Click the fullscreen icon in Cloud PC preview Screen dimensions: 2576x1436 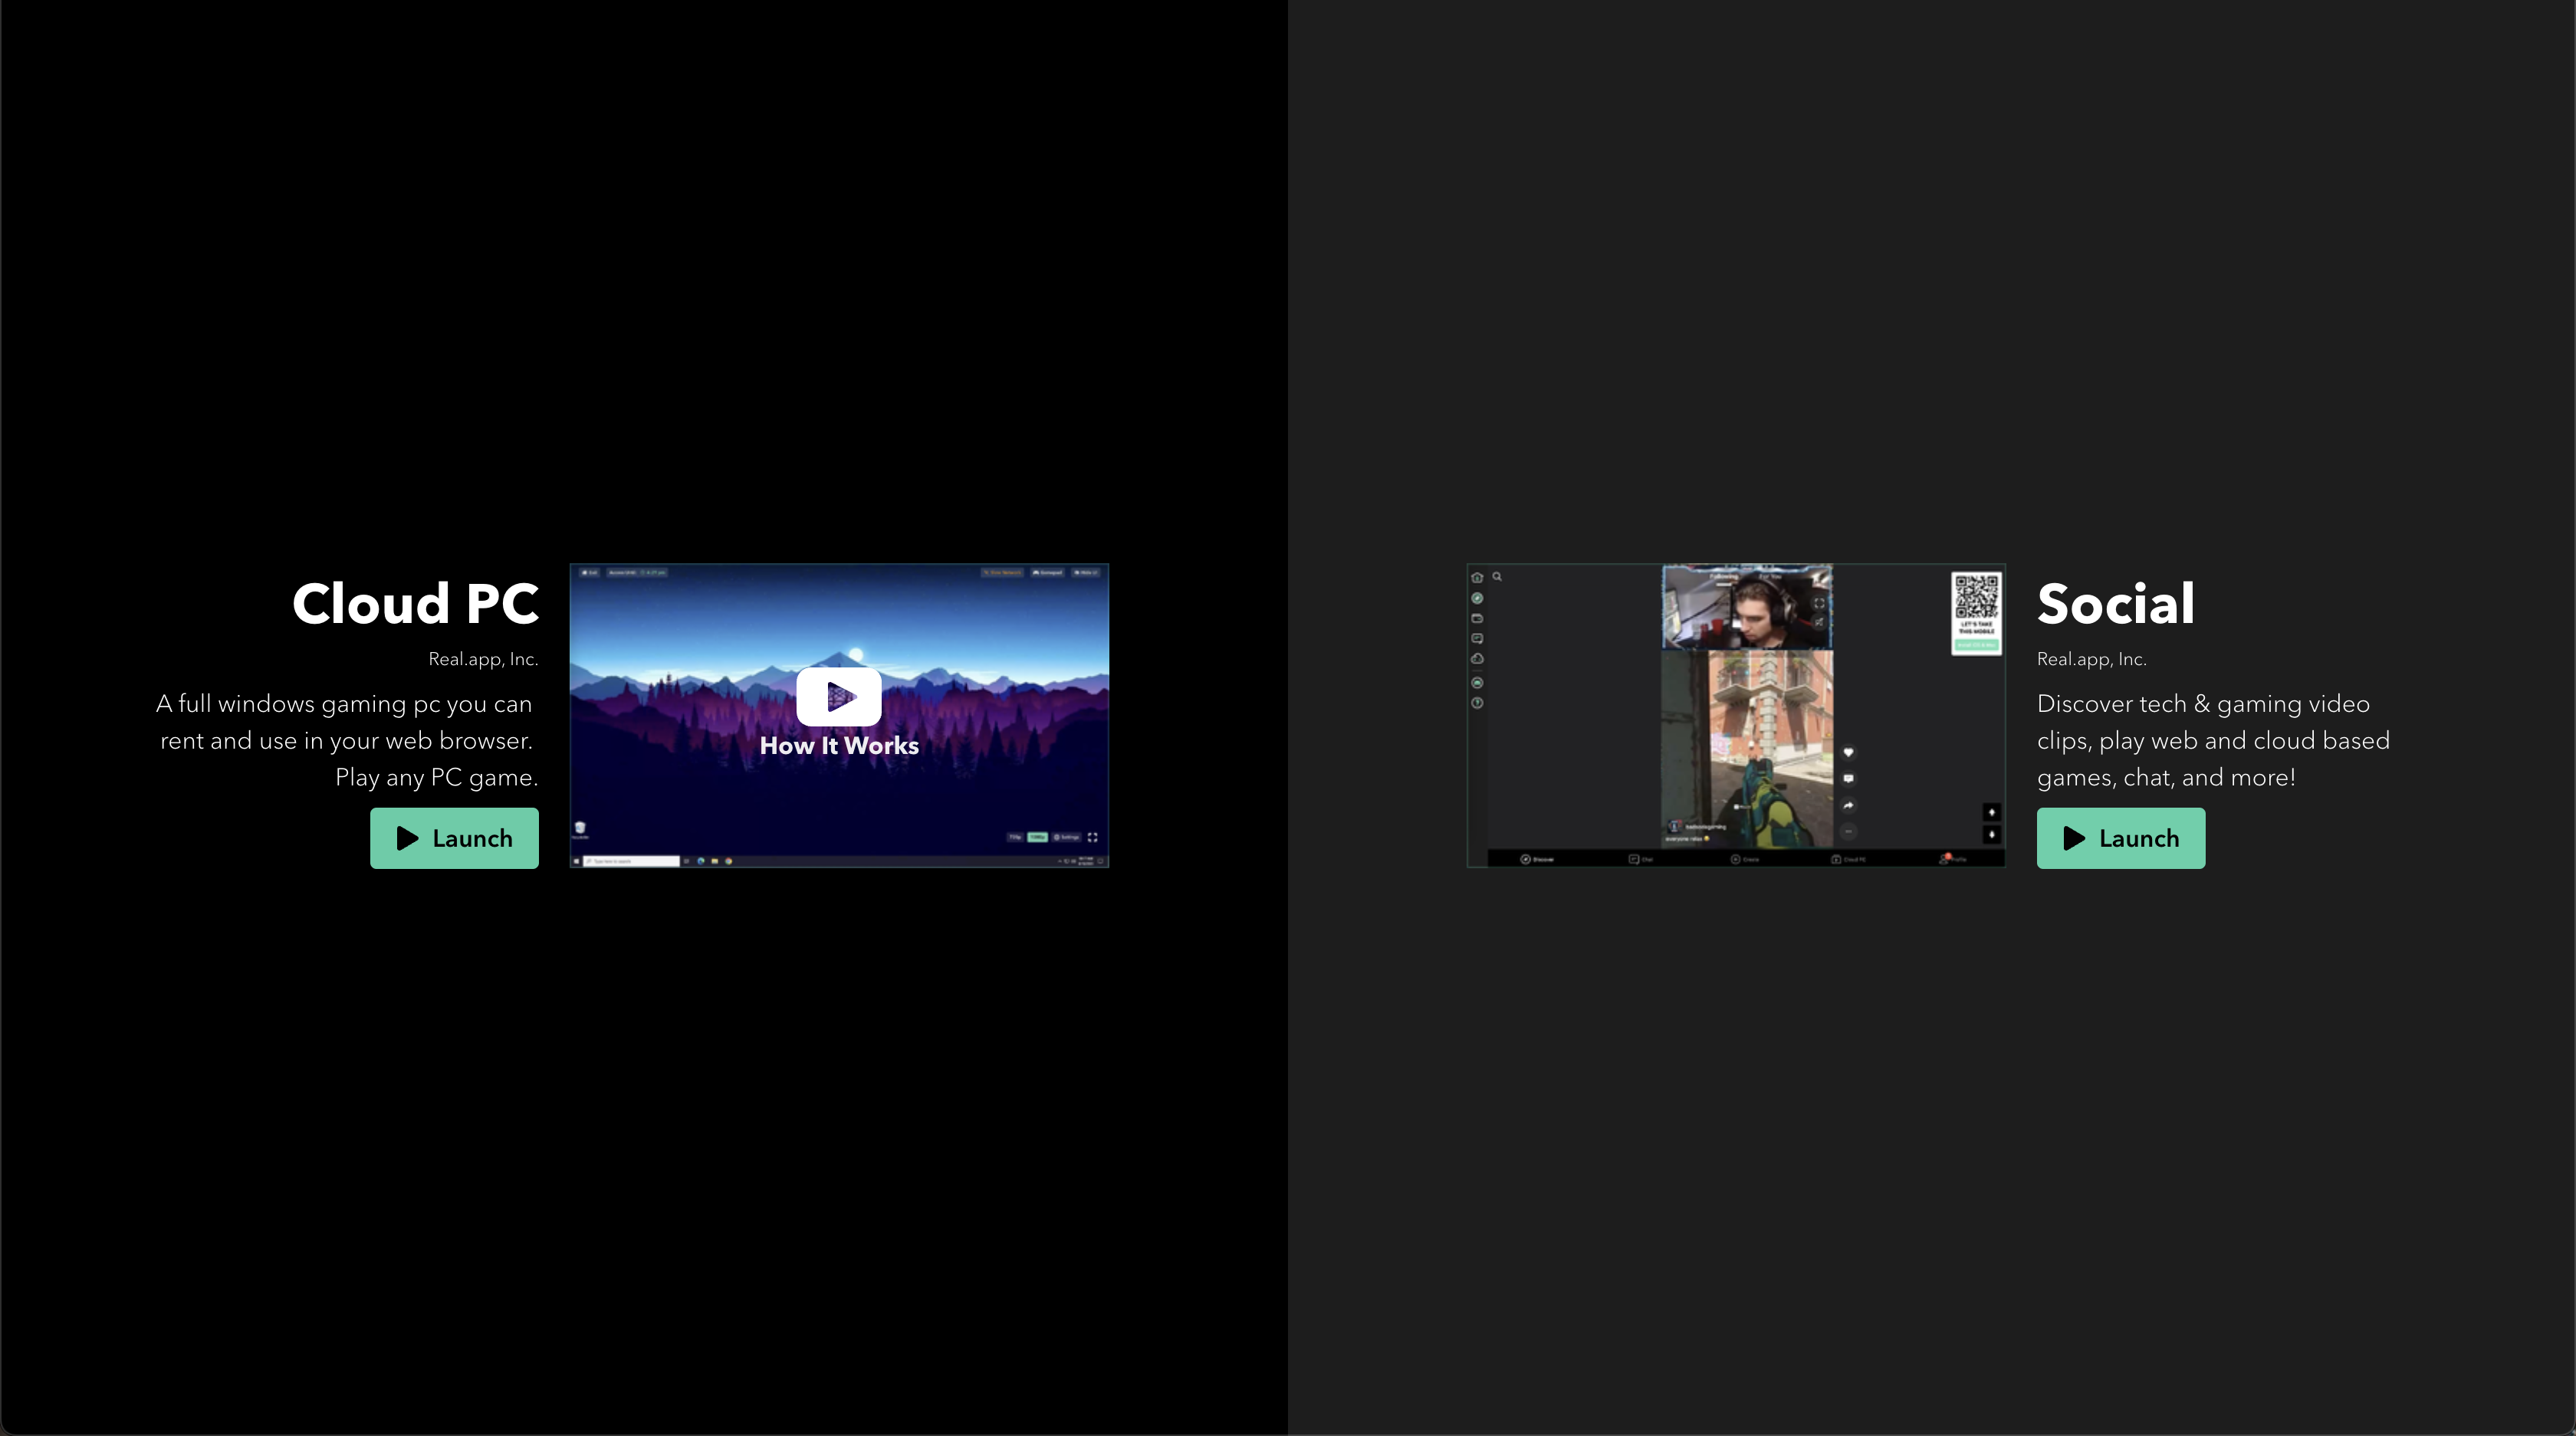1092,838
